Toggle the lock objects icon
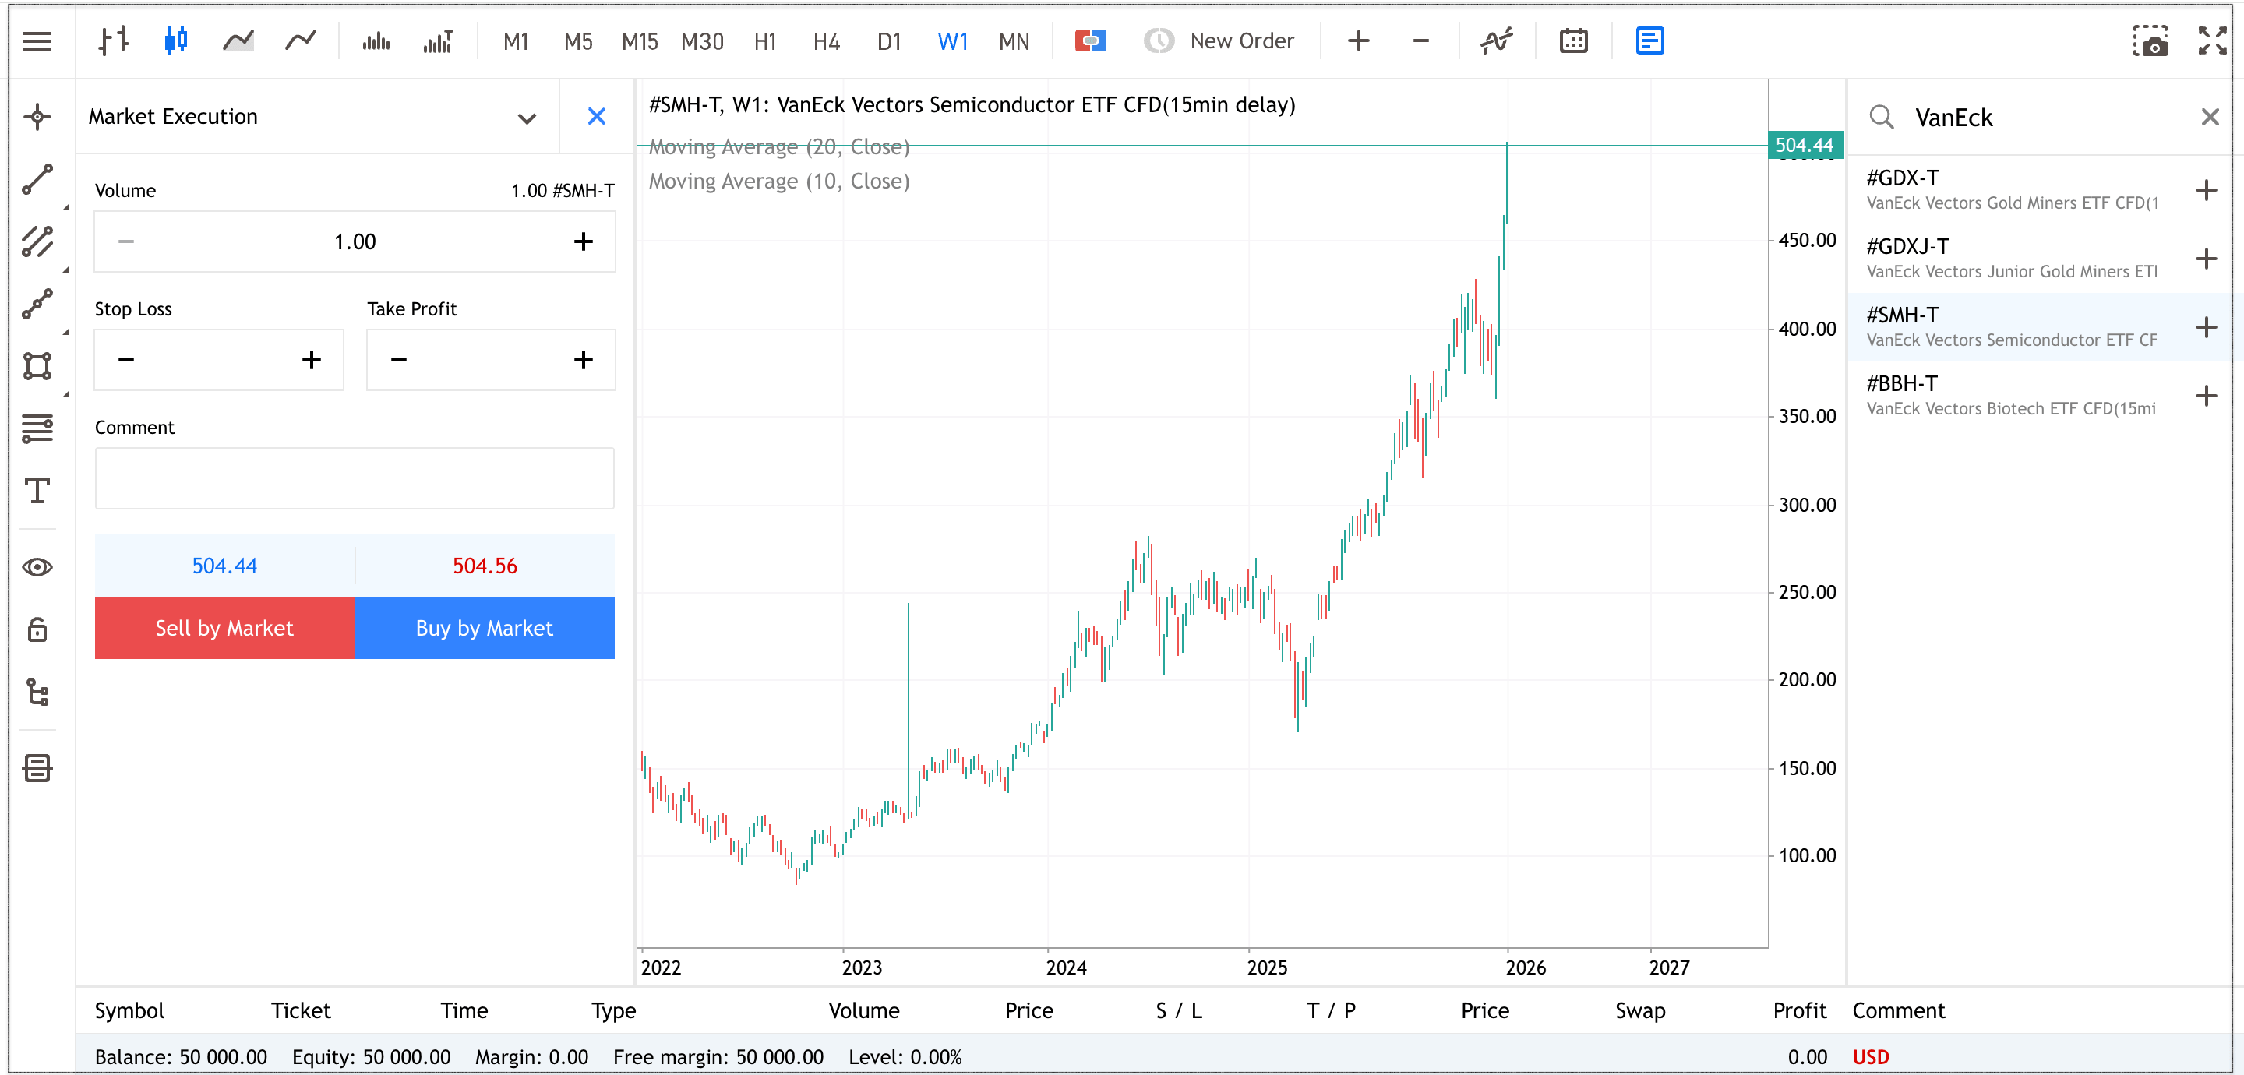The height and width of the screenshot is (1075, 2244). [x=37, y=629]
